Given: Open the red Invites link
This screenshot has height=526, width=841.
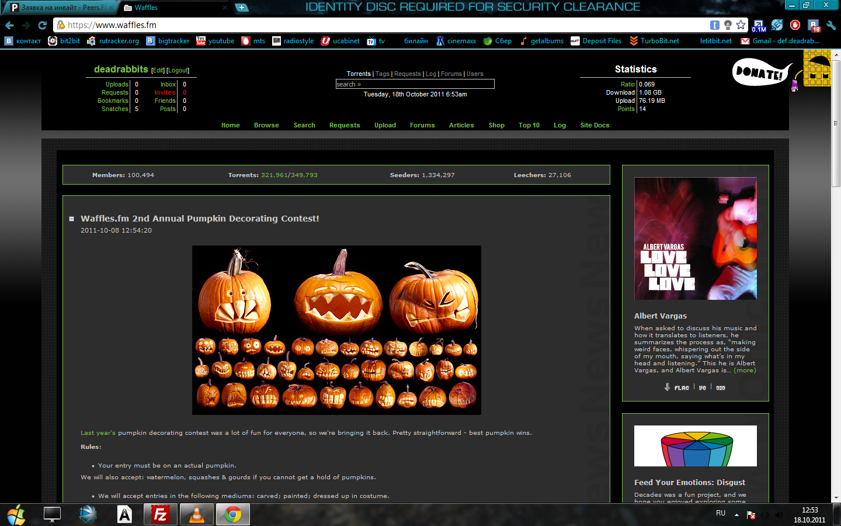Looking at the screenshot, I should 165,92.
